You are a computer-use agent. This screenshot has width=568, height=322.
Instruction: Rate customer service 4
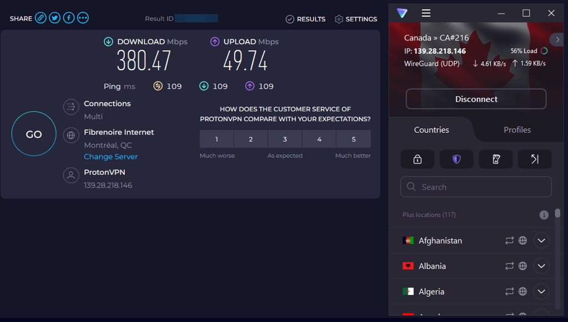(x=319, y=139)
